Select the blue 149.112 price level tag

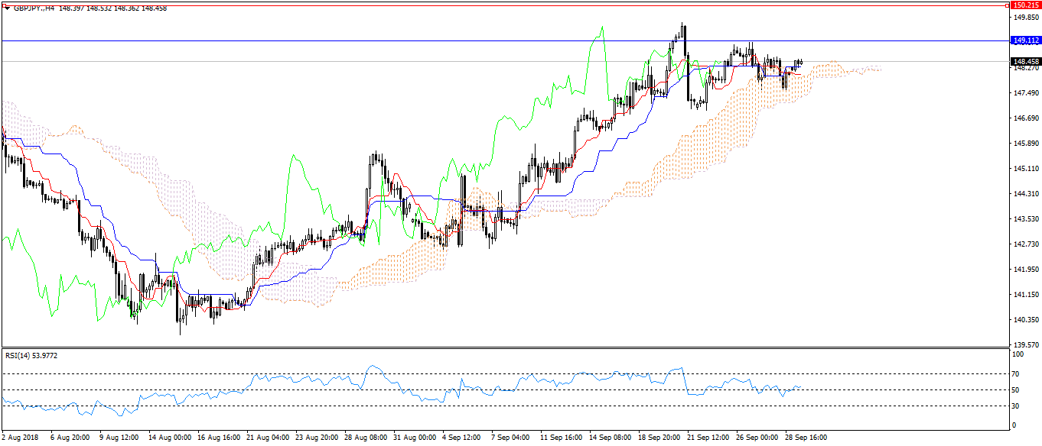[x=1026, y=40]
